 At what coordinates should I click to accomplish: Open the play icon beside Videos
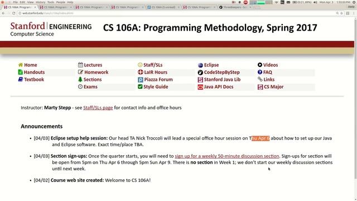point(260,65)
